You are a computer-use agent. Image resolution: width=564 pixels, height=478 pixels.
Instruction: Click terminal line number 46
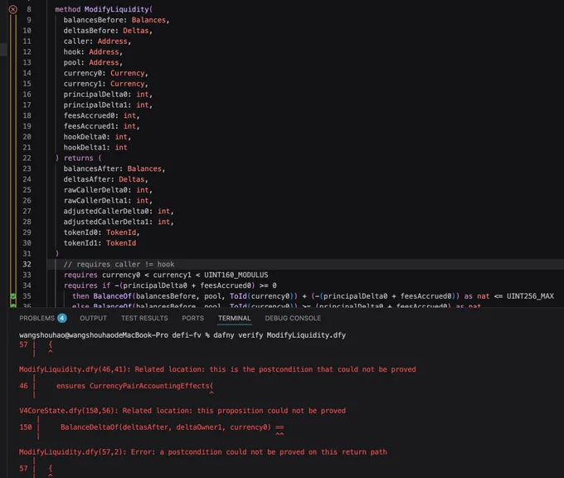point(23,386)
